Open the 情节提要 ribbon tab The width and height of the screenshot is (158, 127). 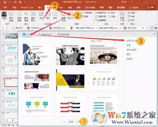[121, 7]
